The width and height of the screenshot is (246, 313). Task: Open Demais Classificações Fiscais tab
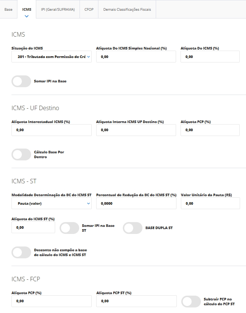(127, 9)
